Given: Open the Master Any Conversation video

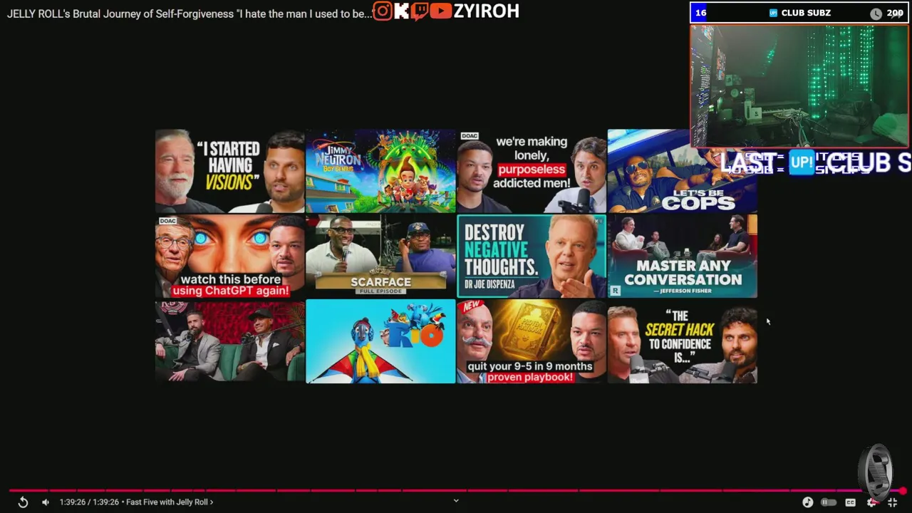Looking at the screenshot, I should tap(683, 256).
